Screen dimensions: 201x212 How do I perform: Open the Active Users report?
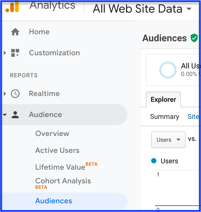click(x=57, y=150)
